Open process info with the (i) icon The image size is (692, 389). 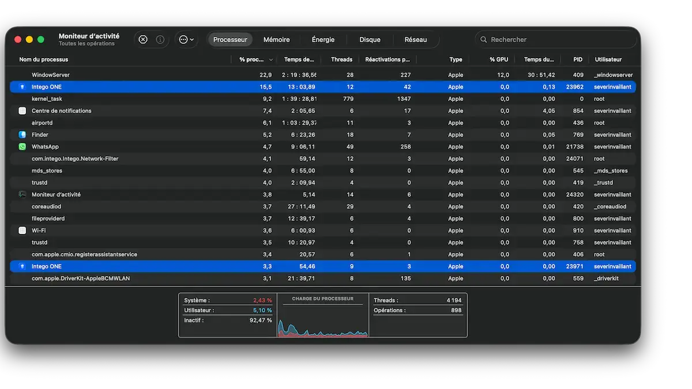point(160,40)
